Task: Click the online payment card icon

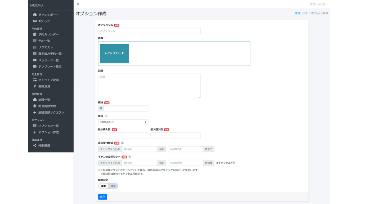Action: 35,80
